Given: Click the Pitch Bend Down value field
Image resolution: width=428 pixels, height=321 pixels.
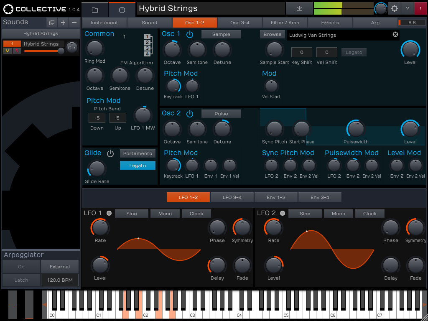Looking at the screenshot, I should point(97,118).
